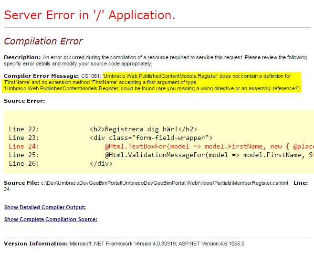Click the 'Source File:' label
Viewport: 314px width, 255px height.
tap(21, 183)
